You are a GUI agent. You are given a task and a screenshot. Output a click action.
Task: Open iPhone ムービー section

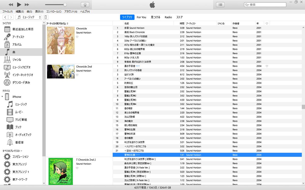point(20,112)
